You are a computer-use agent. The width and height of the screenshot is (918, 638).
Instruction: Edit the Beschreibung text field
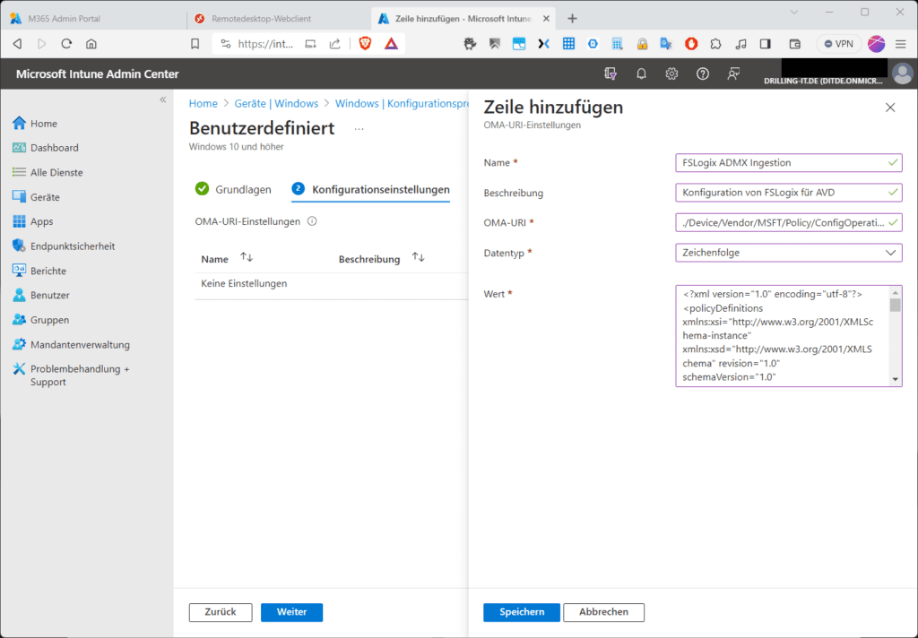point(789,193)
